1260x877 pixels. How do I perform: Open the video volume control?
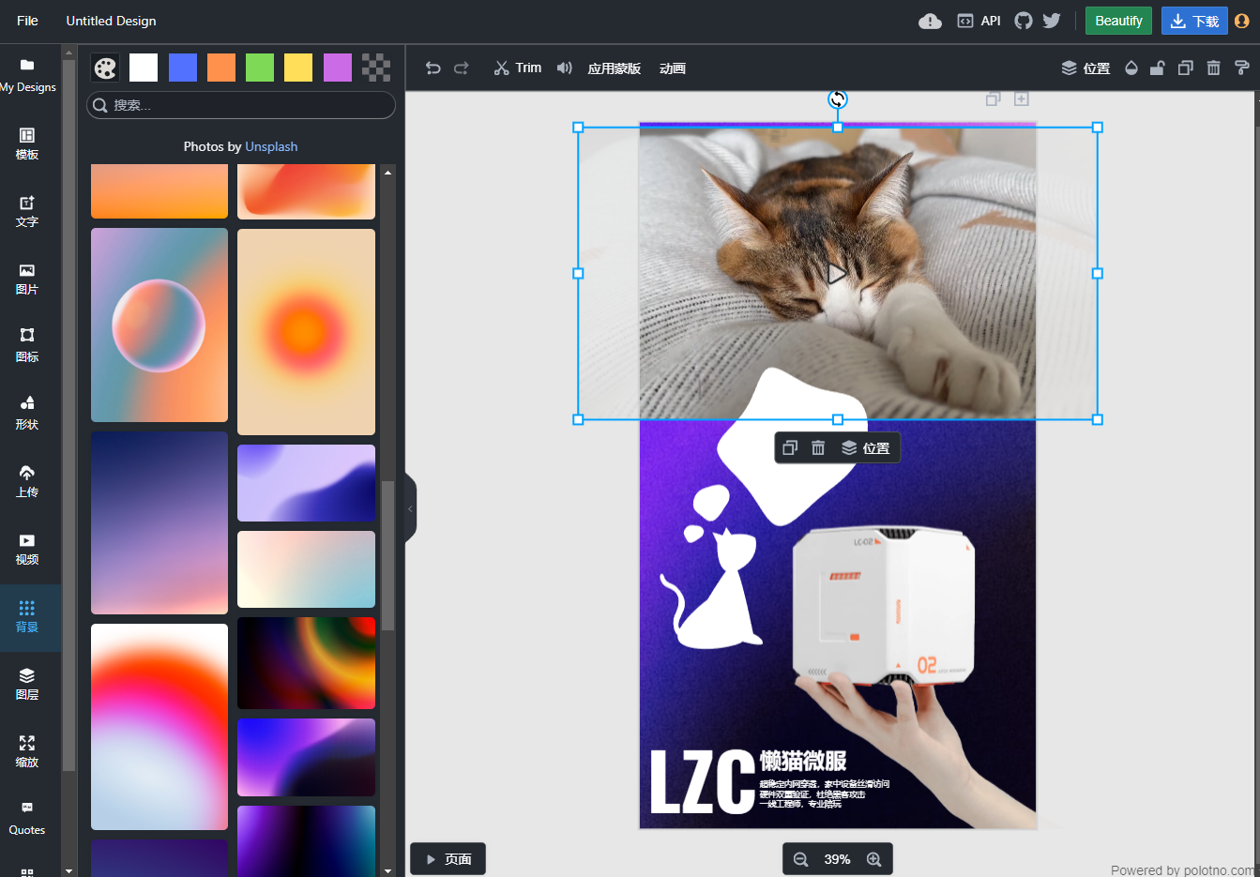tap(564, 68)
